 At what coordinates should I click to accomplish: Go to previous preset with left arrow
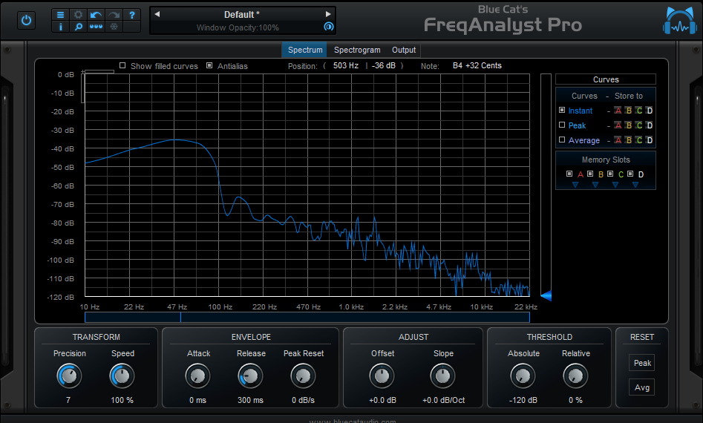point(157,14)
